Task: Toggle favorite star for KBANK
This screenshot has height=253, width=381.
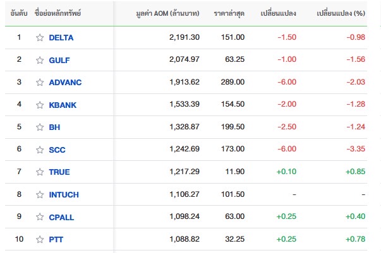Action: coord(40,105)
